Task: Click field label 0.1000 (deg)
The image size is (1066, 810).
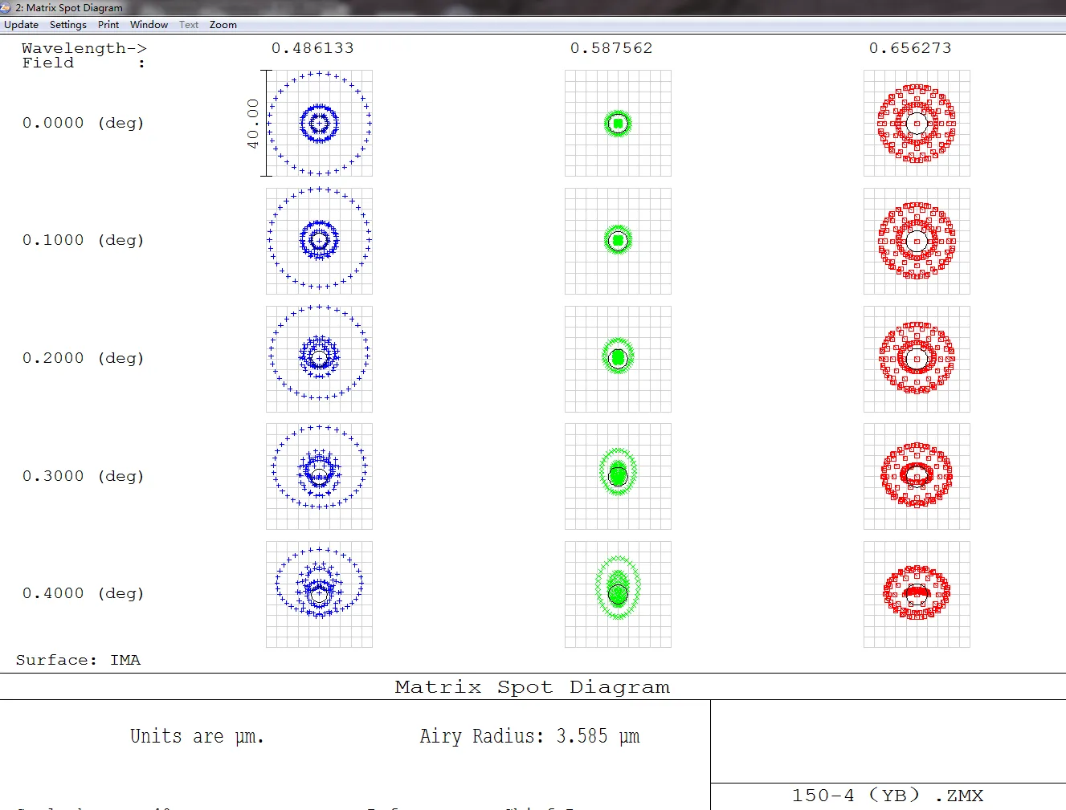Action: click(x=83, y=240)
